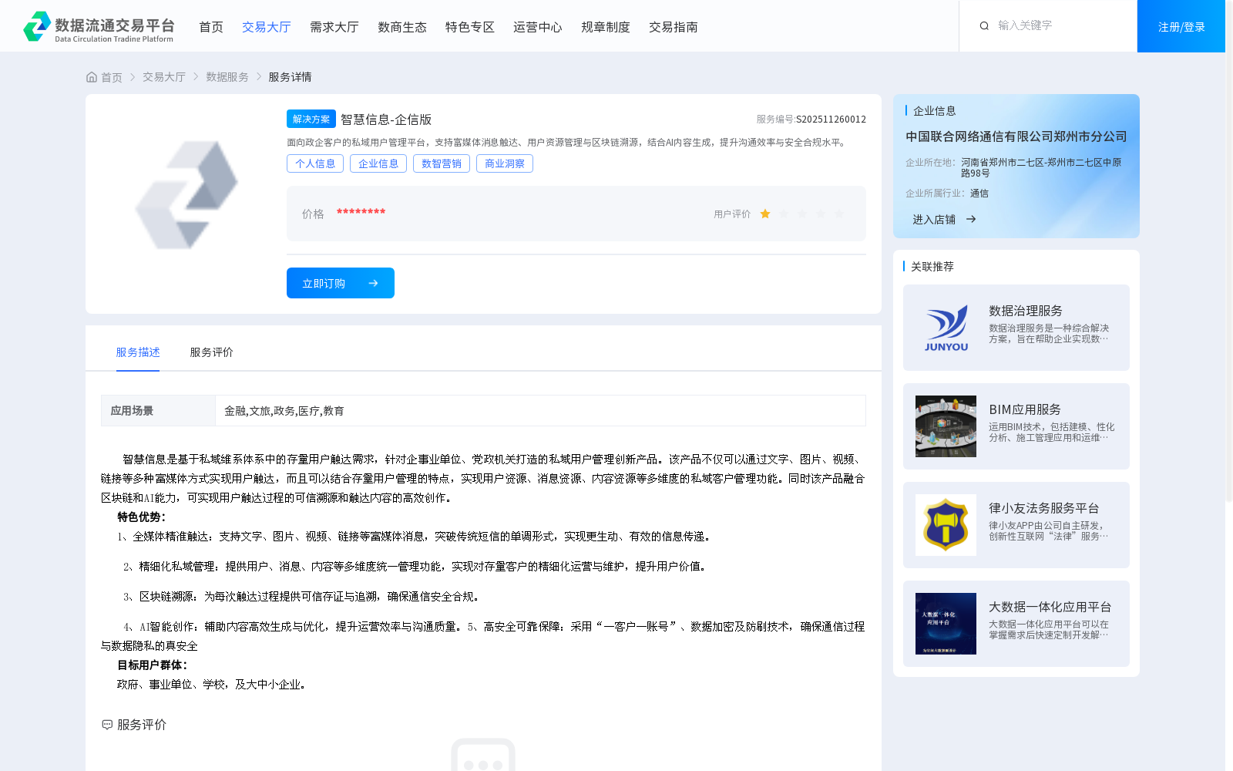Open 规章制度 navigation item
1233x771 pixels.
[x=606, y=27]
